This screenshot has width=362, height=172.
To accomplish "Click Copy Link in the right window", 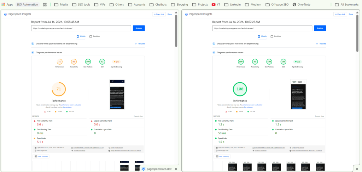I will (340, 14).
